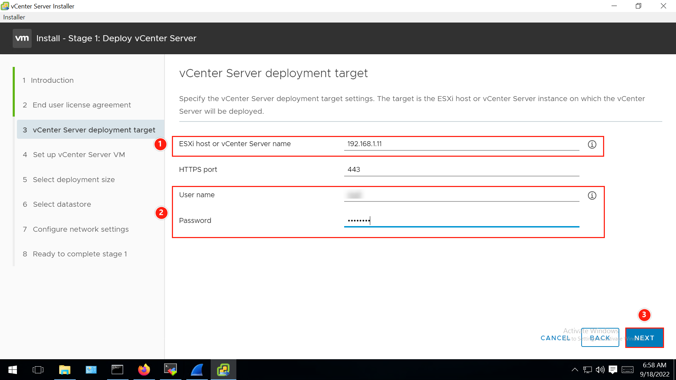Click the User name label
The width and height of the screenshot is (676, 380).
point(197,195)
